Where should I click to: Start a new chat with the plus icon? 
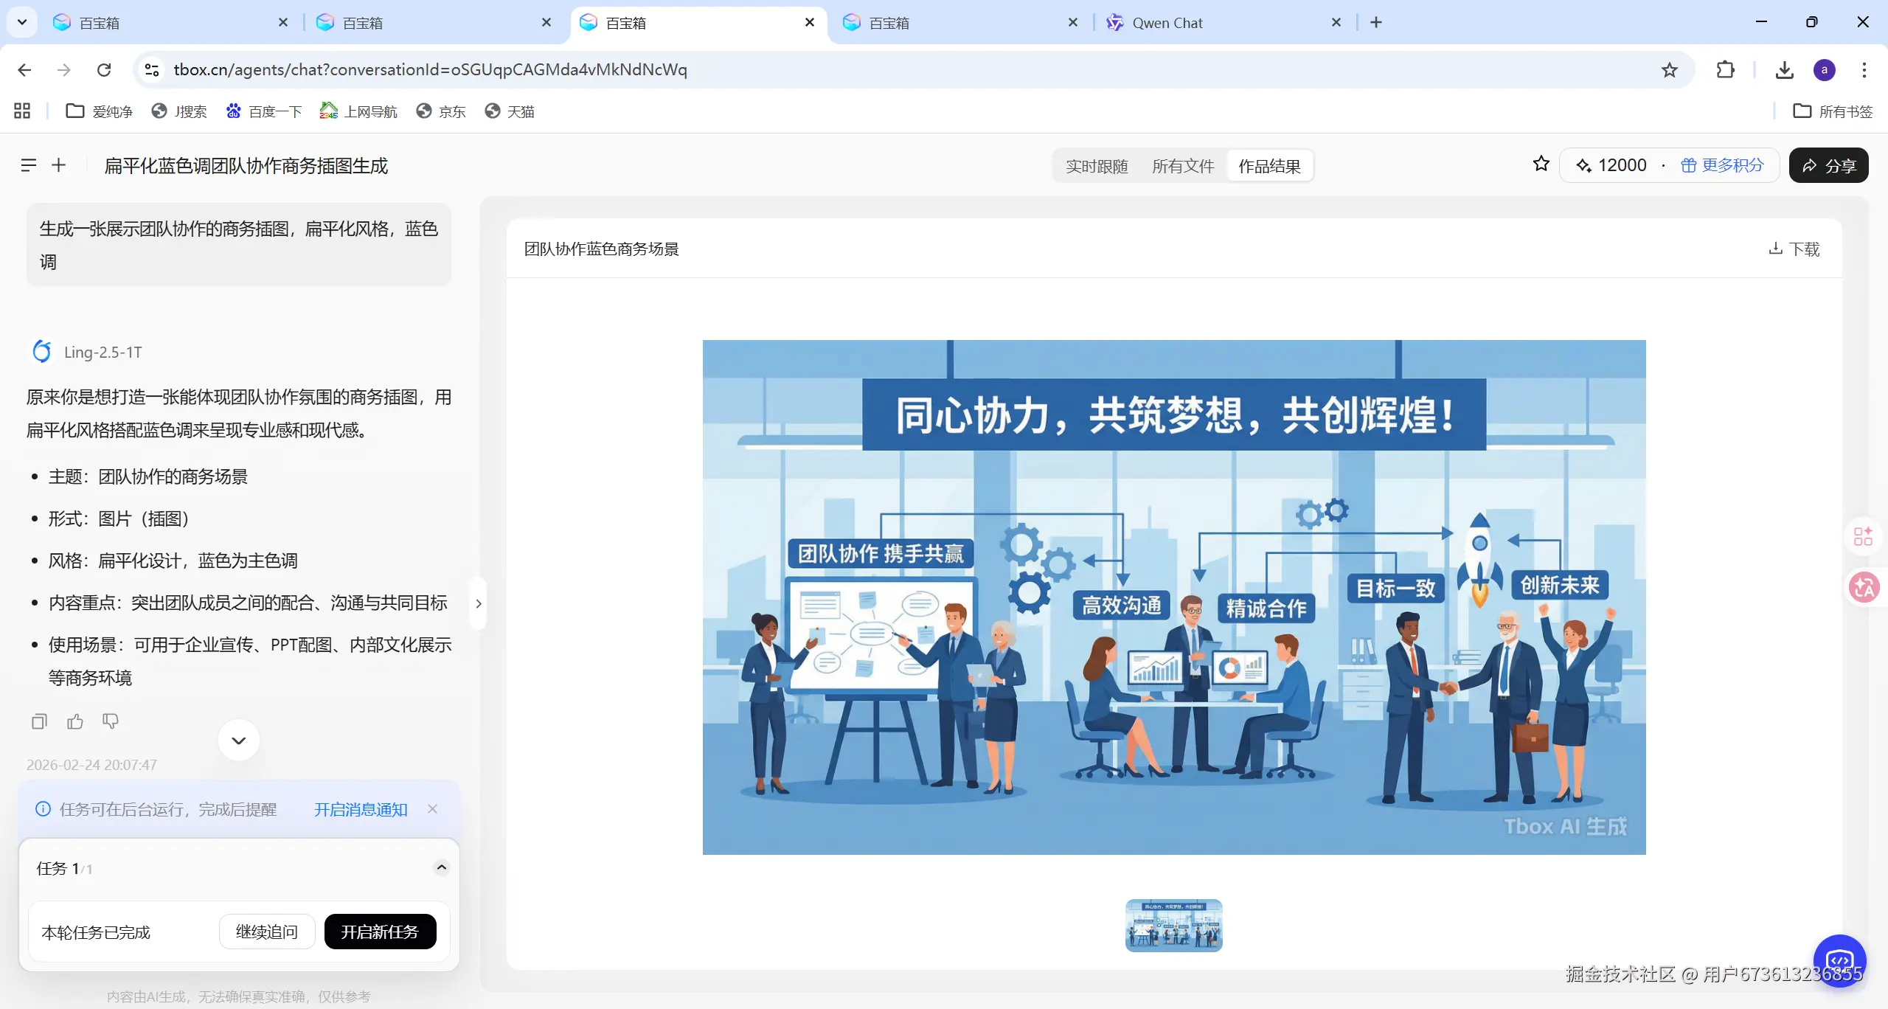point(59,165)
